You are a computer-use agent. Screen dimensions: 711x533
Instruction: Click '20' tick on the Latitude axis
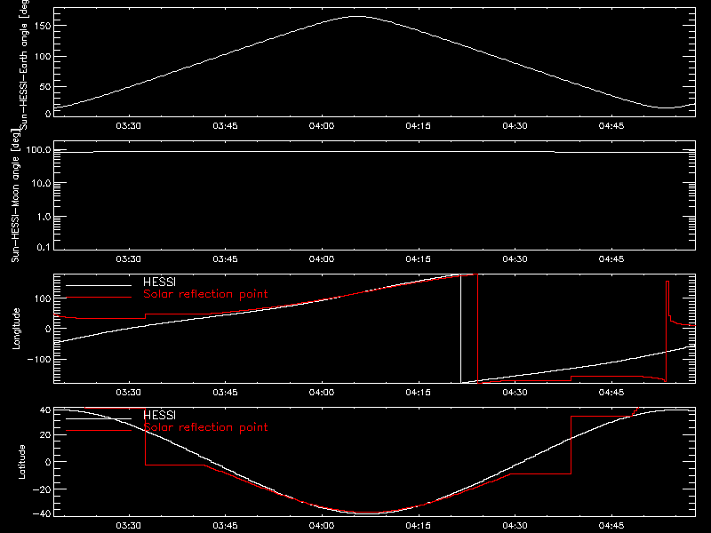point(45,435)
